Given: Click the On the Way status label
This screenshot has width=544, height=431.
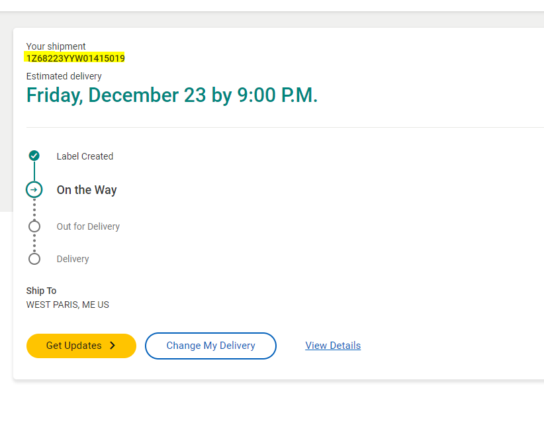Looking at the screenshot, I should click(x=87, y=190).
